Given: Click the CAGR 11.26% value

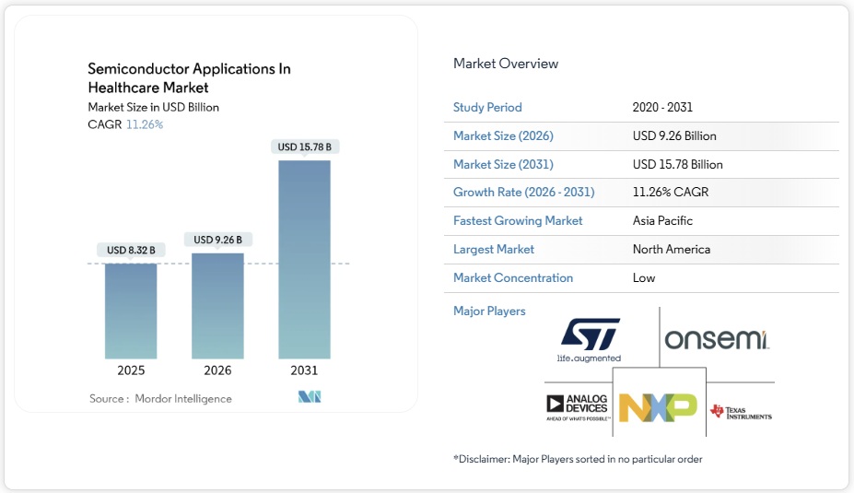Looking at the screenshot, I should tap(145, 124).
